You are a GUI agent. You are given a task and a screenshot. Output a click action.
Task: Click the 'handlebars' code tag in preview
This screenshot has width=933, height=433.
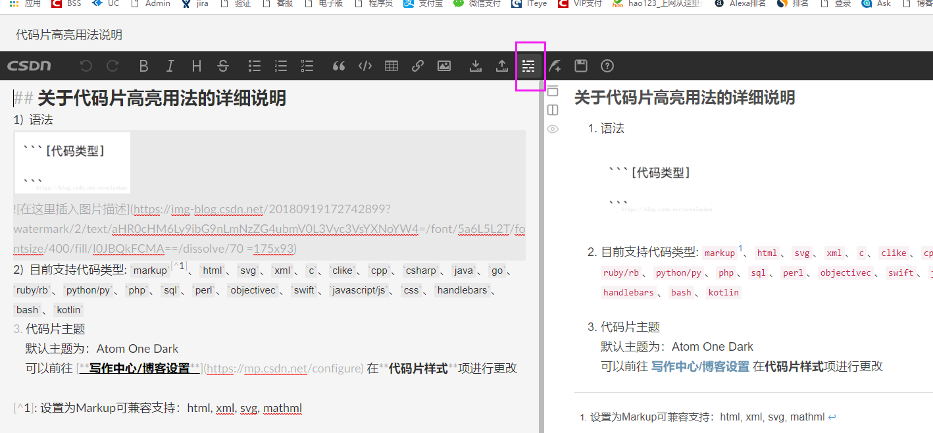pyautogui.click(x=628, y=292)
